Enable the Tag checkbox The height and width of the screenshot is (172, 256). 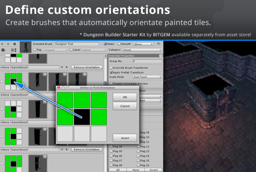point(35,50)
